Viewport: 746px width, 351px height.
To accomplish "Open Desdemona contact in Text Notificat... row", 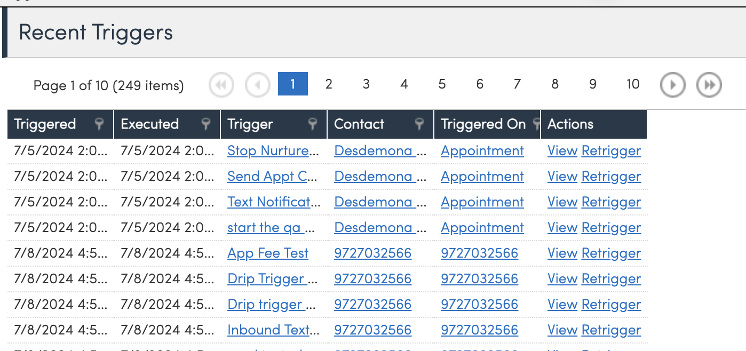I will tap(379, 202).
